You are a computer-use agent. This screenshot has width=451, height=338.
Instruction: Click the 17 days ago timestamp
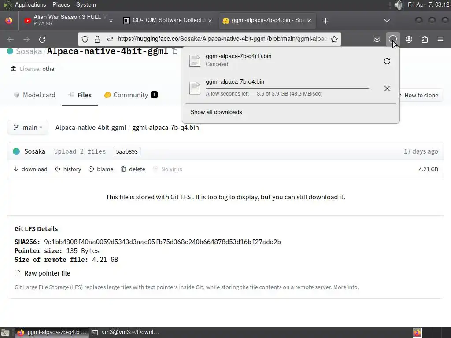(421, 151)
